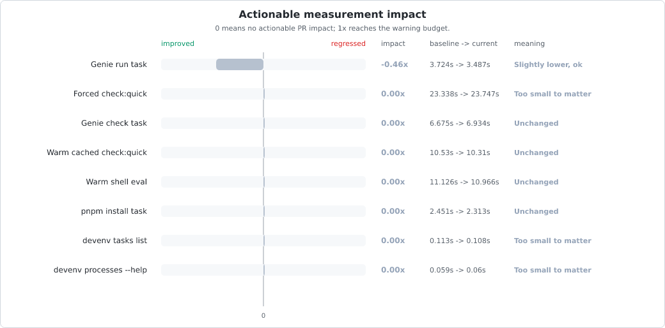The image size is (665, 328).
Task: Click the '0.00x' impact for Warm shell eval
Action: pos(393,182)
